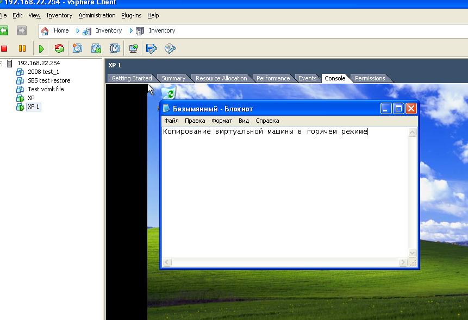Viewport: 468px width, 320px height.
Task: Open the Administration menu
Action: tap(97, 15)
